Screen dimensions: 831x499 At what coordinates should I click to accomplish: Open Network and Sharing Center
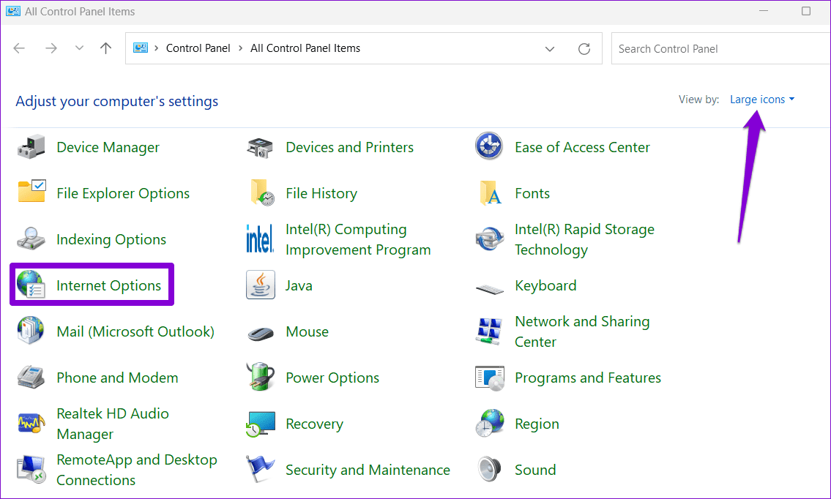tap(582, 331)
